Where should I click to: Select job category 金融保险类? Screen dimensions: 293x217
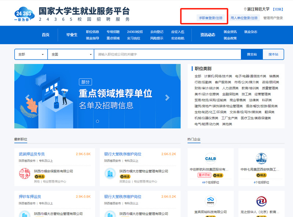230,94
